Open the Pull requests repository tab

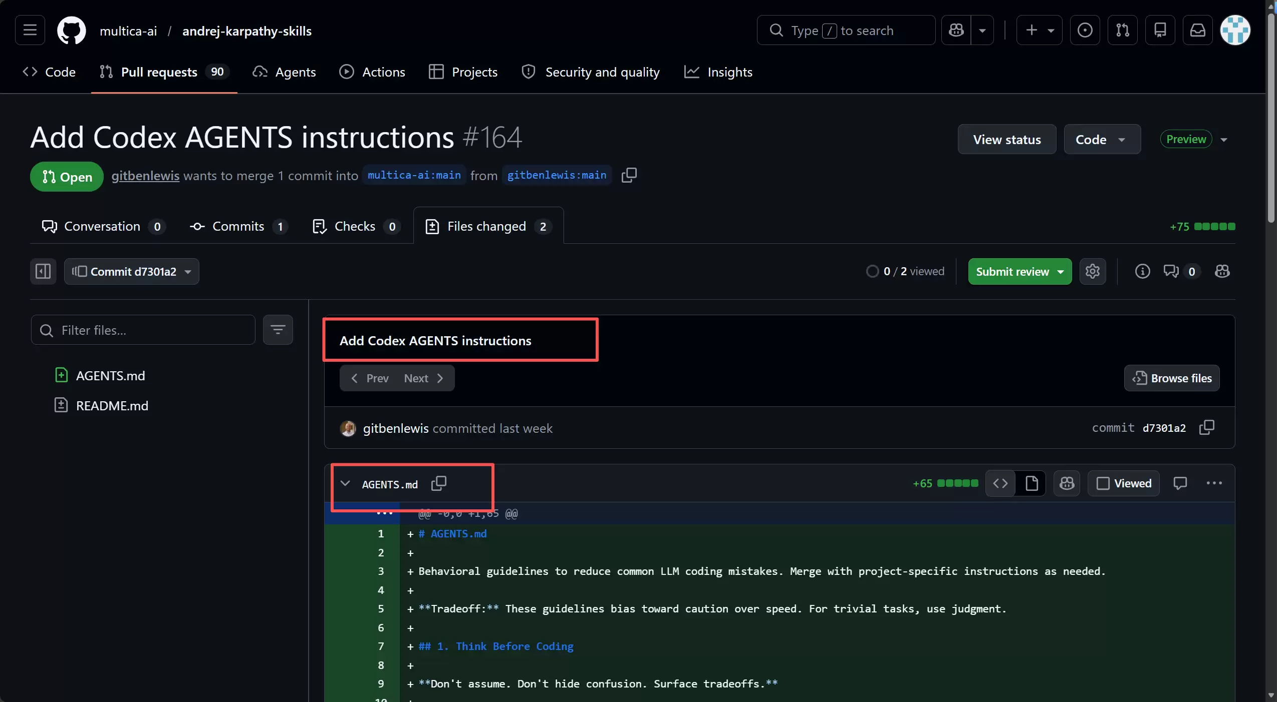click(x=164, y=72)
